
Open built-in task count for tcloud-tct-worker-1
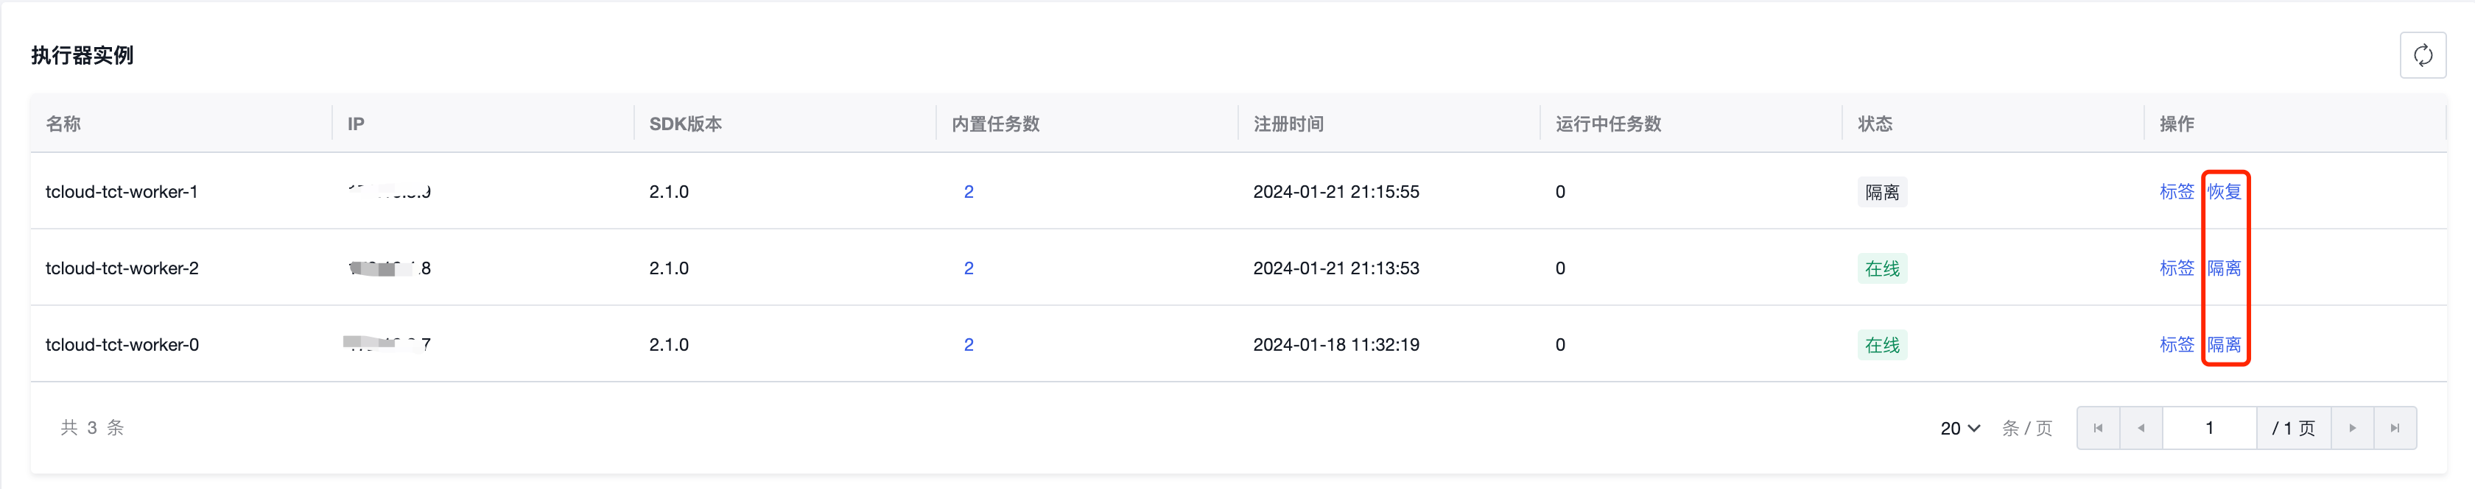tap(969, 192)
